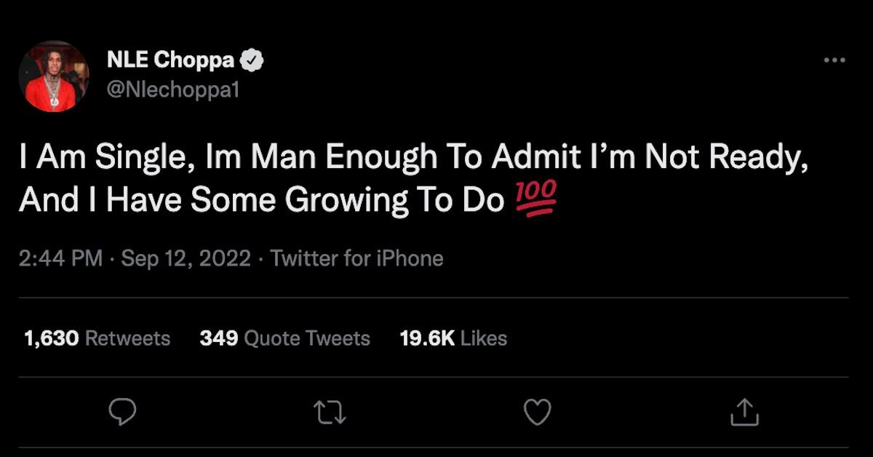Image resolution: width=873 pixels, height=457 pixels.
Task: Like the tweet with the heart icon
Action: coord(538,412)
